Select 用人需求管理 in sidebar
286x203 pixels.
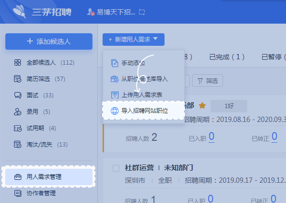49,177
